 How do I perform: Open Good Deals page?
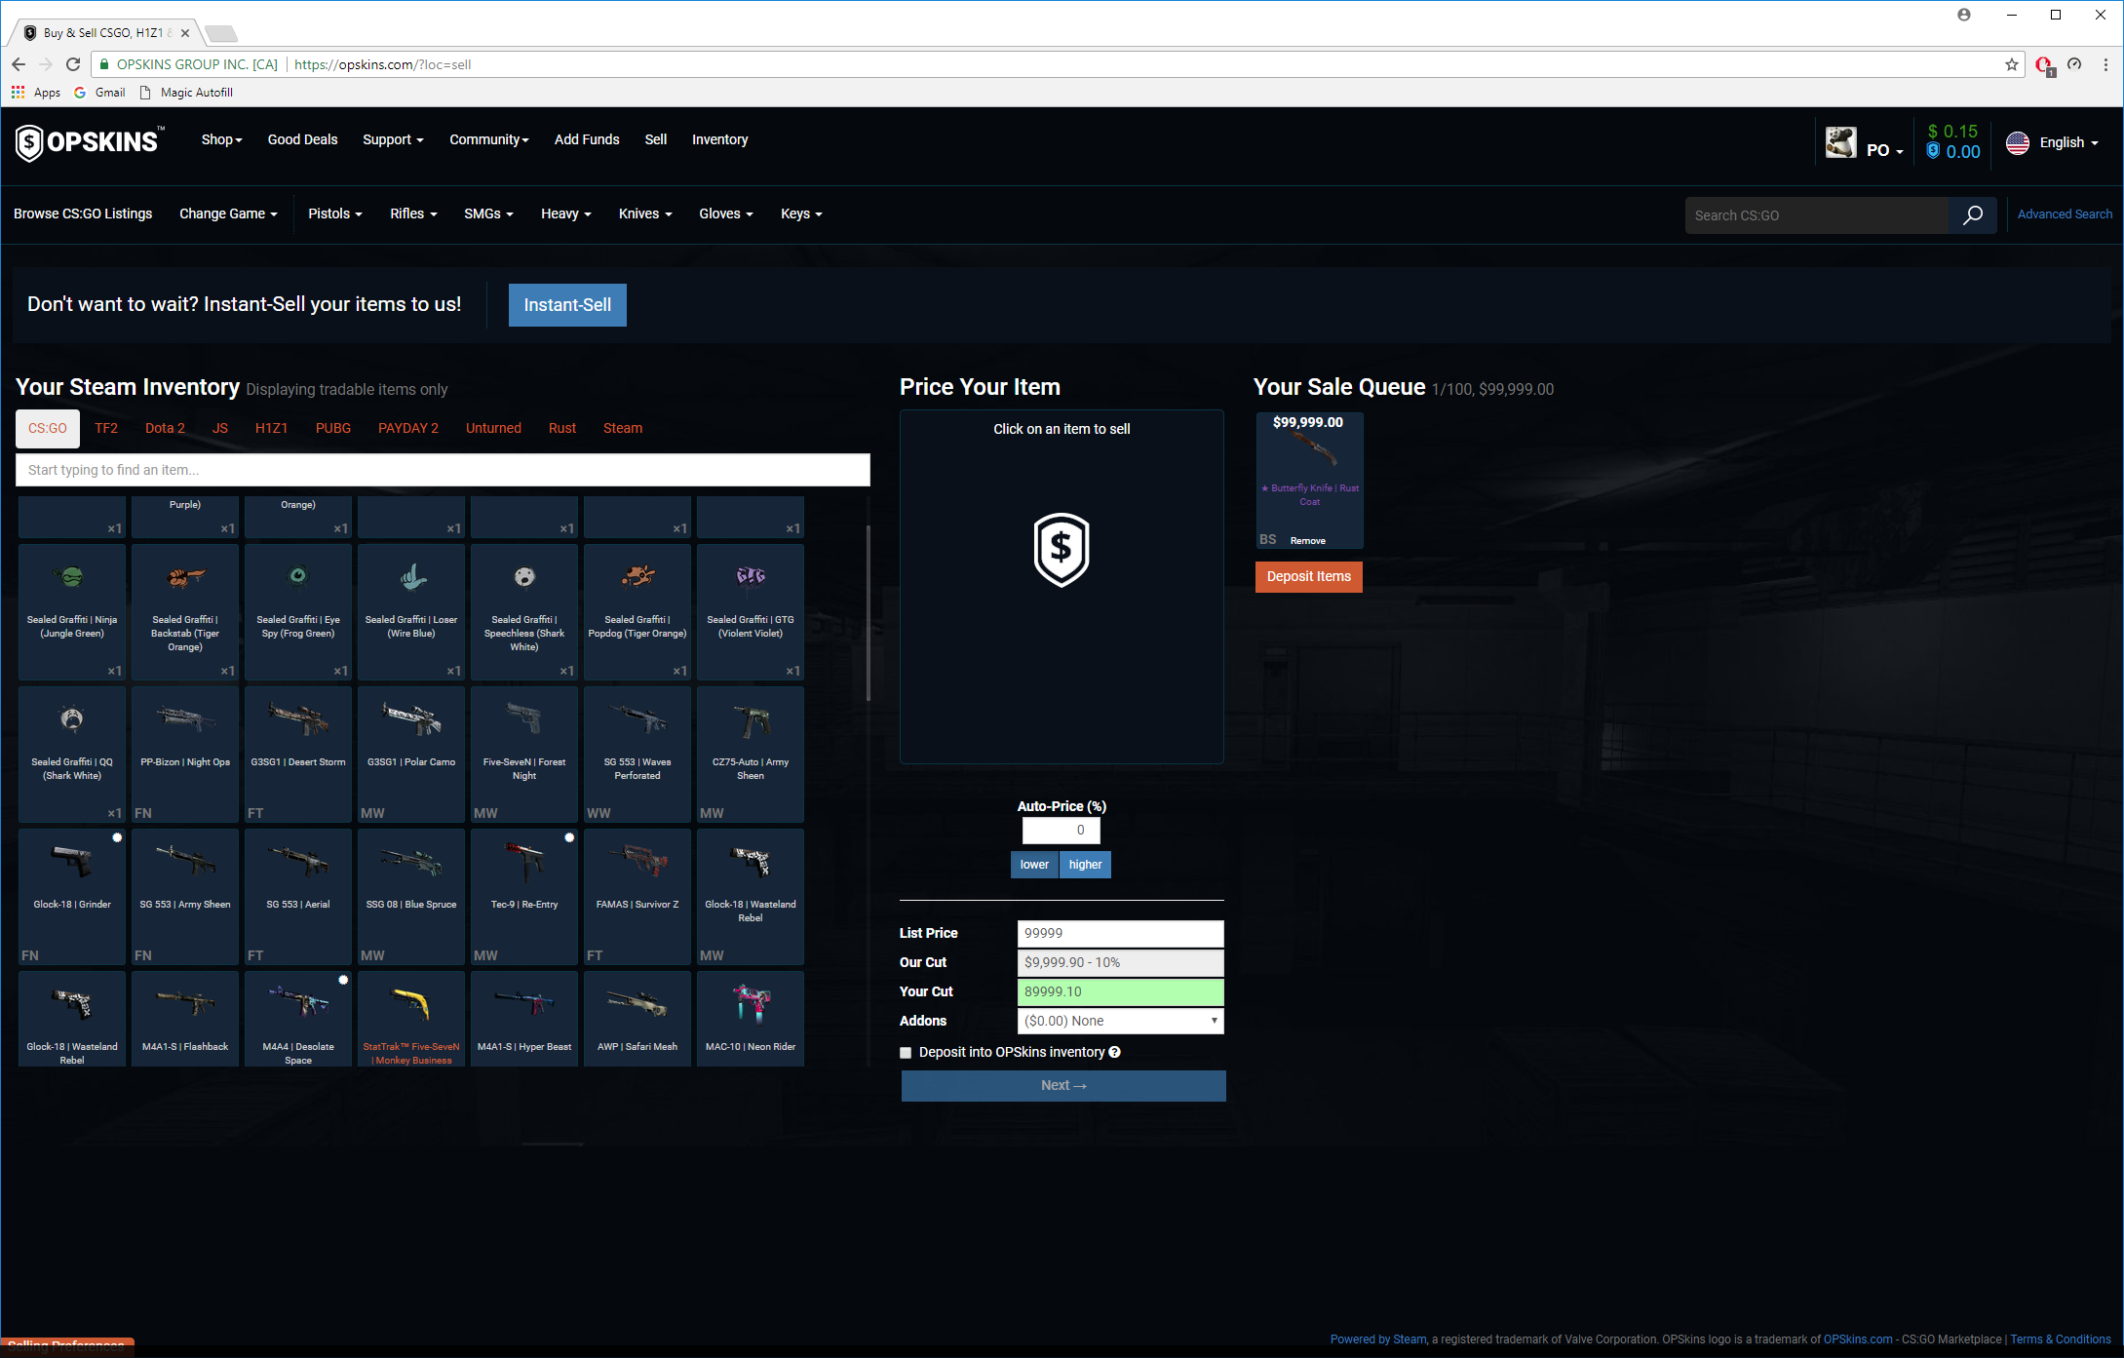tap(302, 139)
